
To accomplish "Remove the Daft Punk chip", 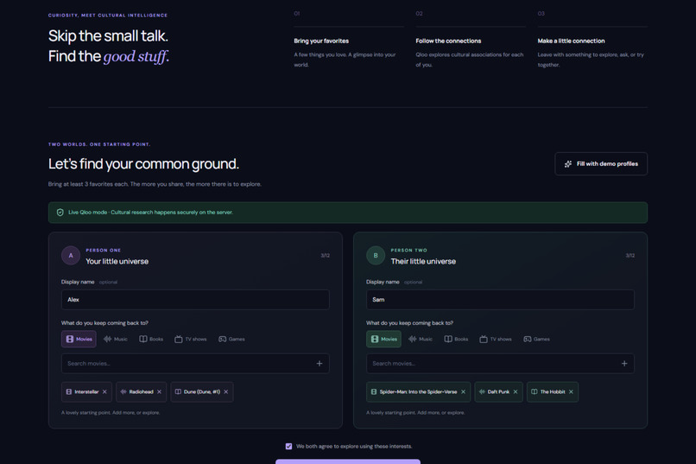I will 516,392.
